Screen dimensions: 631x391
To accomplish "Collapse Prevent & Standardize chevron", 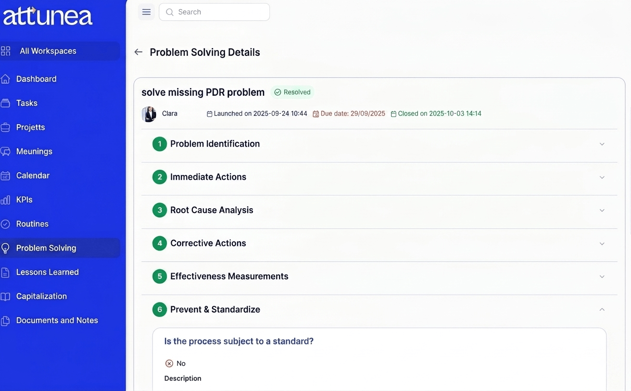I will 602,310.
